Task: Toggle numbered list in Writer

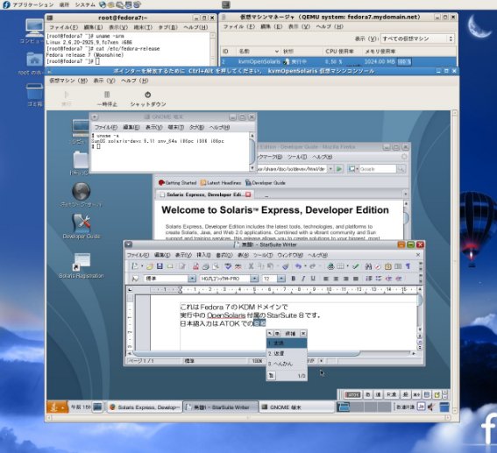Action: click(x=369, y=279)
